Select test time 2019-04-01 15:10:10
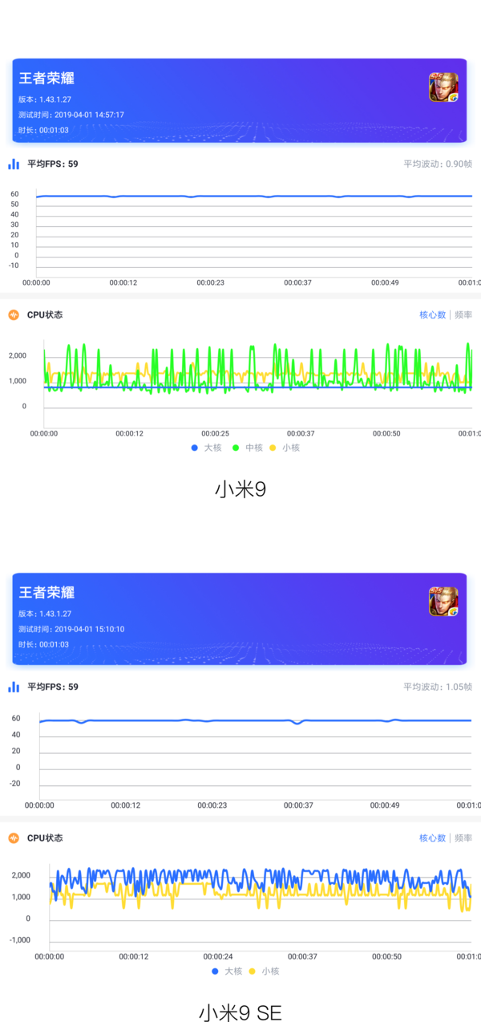This screenshot has width=481, height=1022. tap(71, 630)
